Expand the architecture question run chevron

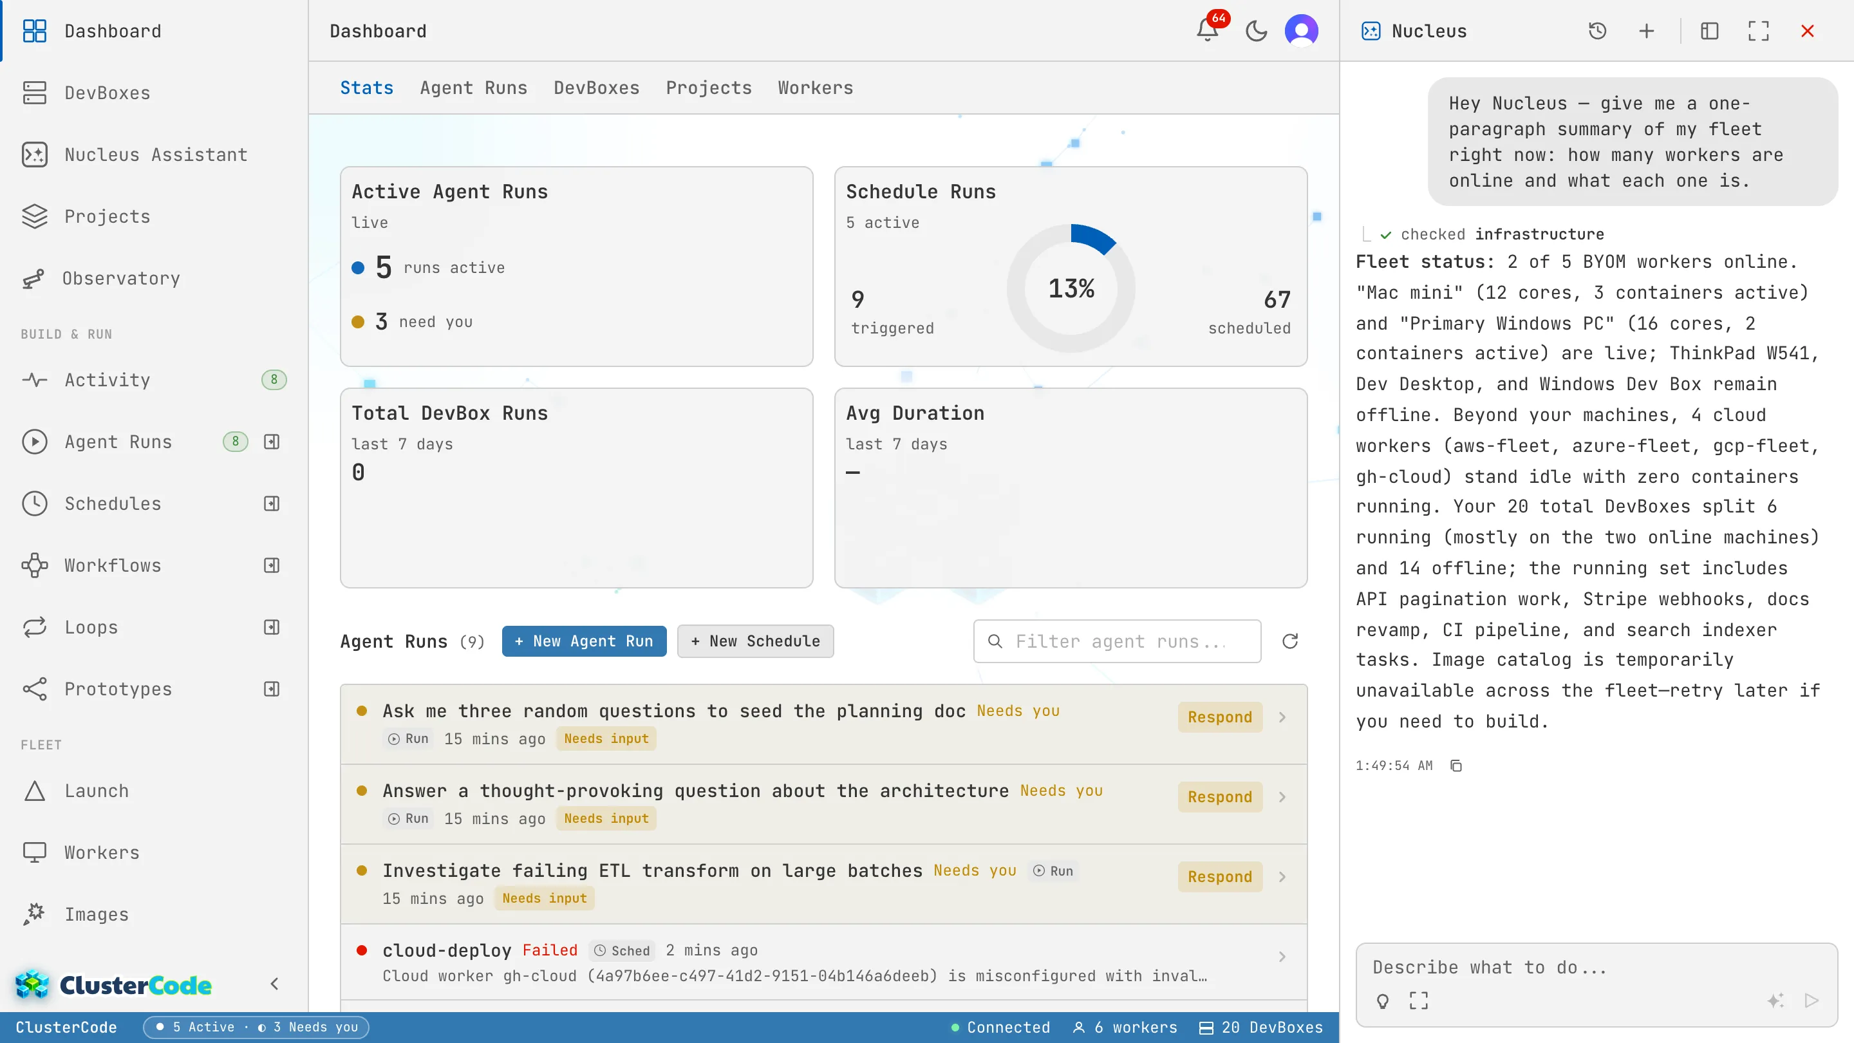[x=1282, y=798]
